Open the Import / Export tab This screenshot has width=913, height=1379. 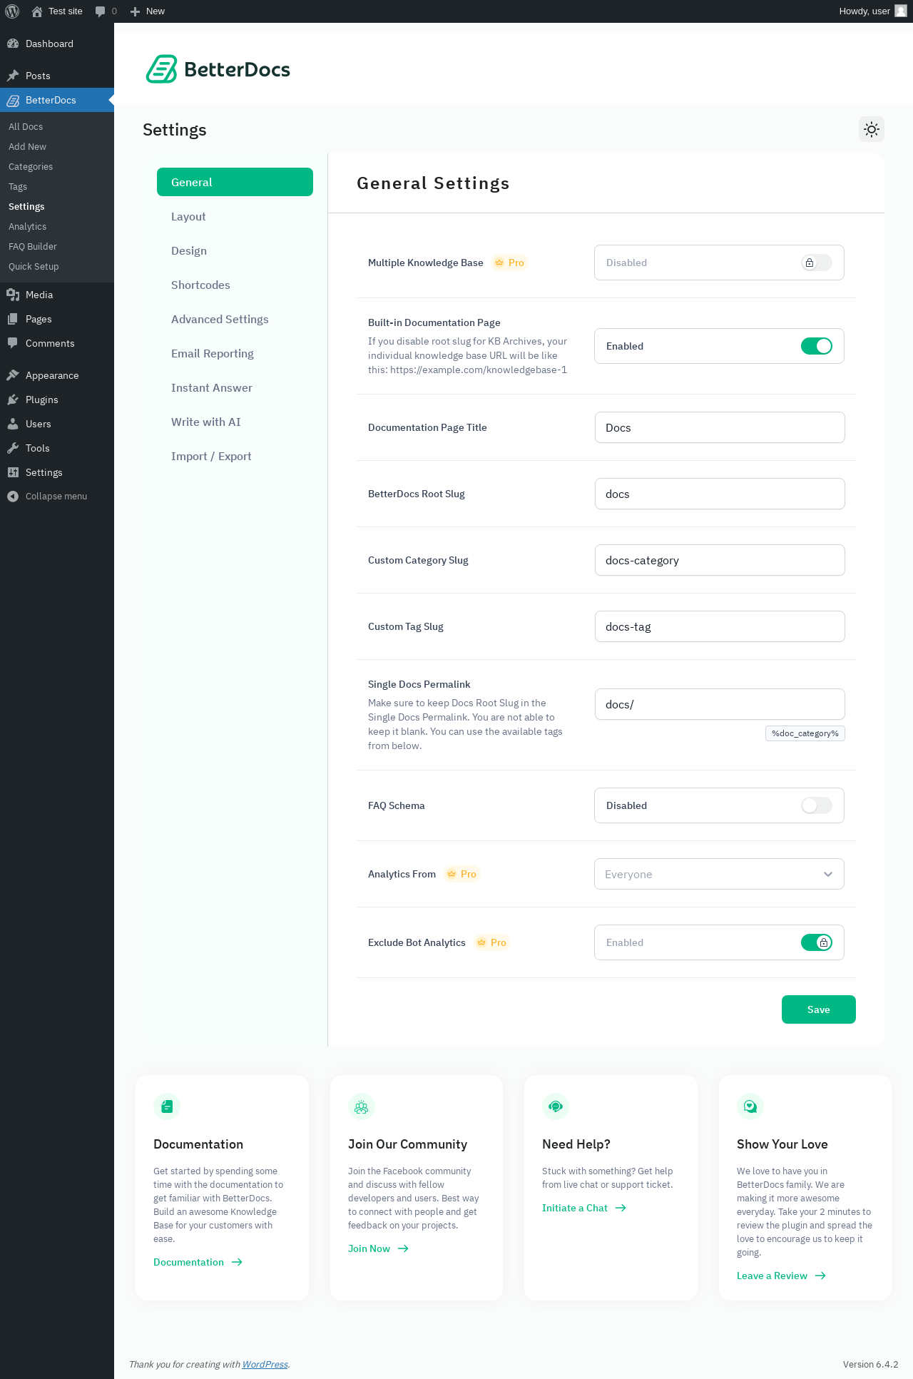coord(235,456)
